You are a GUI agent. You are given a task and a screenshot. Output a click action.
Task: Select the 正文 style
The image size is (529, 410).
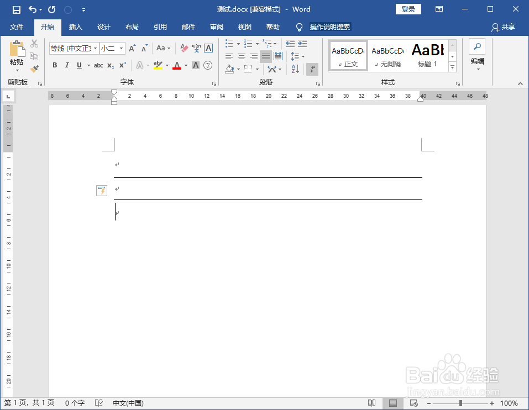tap(348, 56)
